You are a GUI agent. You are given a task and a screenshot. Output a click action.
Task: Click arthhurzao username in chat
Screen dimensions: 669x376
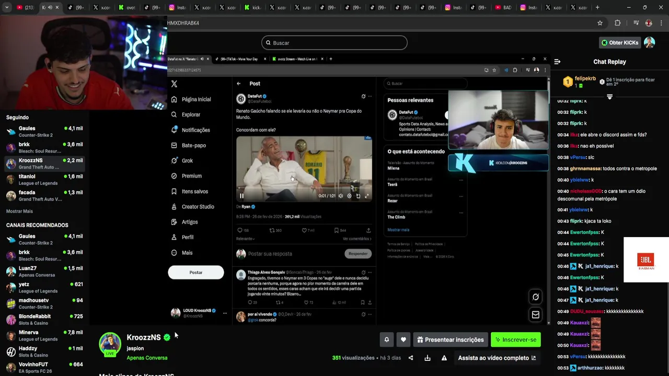pyautogui.click(x=590, y=368)
